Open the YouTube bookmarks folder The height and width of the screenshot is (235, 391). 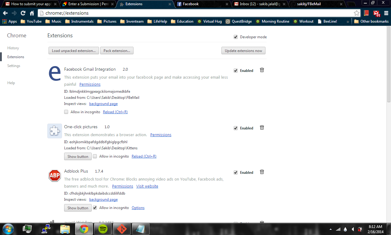tap(31, 21)
